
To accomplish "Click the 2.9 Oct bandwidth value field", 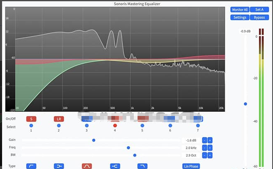I will [191, 155].
